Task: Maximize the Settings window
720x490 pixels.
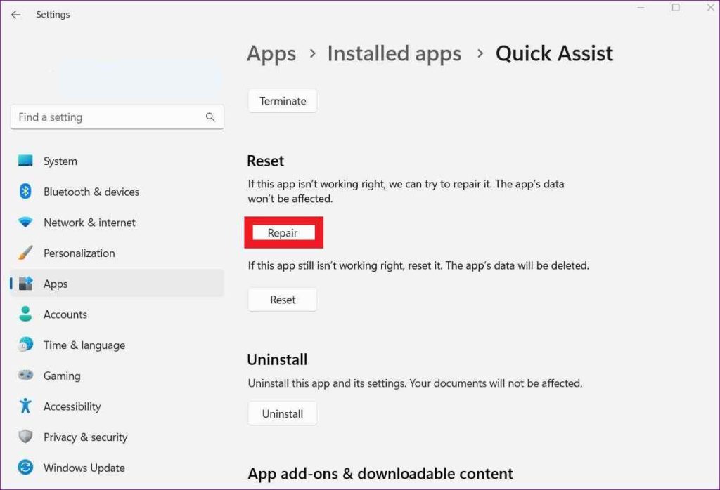Action: click(x=676, y=7)
